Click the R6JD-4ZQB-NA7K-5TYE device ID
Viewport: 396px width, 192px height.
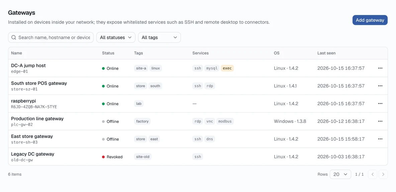tap(34, 107)
